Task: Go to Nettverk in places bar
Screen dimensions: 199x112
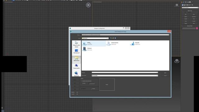Action: 76,74
